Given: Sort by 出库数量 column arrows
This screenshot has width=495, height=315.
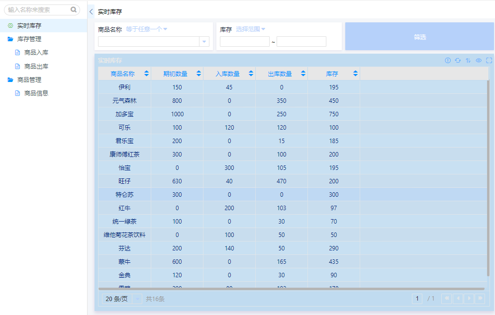Looking at the screenshot, I should (x=303, y=74).
